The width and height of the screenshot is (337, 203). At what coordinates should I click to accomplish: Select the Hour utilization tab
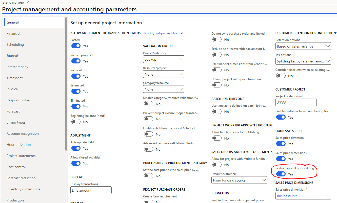[x=34, y=145]
